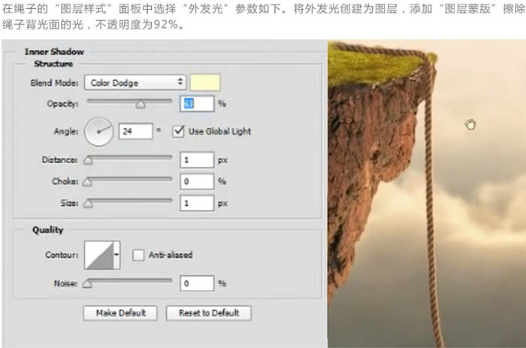This screenshot has width=526, height=348.
Task: Click the Reset to Default button
Action: 209,313
